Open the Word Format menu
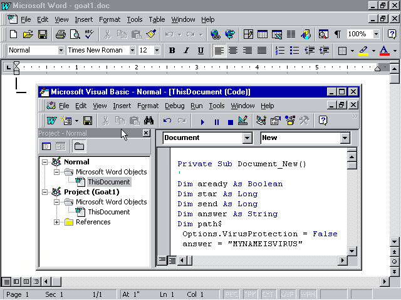 [110, 19]
